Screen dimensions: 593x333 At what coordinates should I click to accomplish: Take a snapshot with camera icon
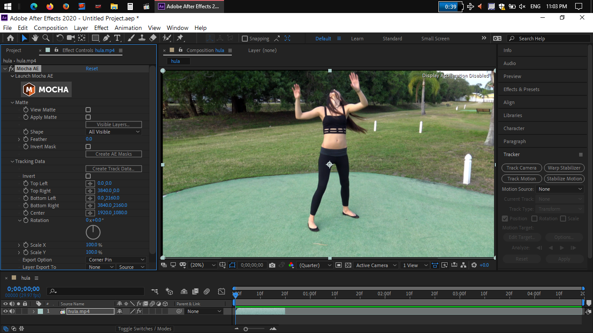tap(272, 265)
